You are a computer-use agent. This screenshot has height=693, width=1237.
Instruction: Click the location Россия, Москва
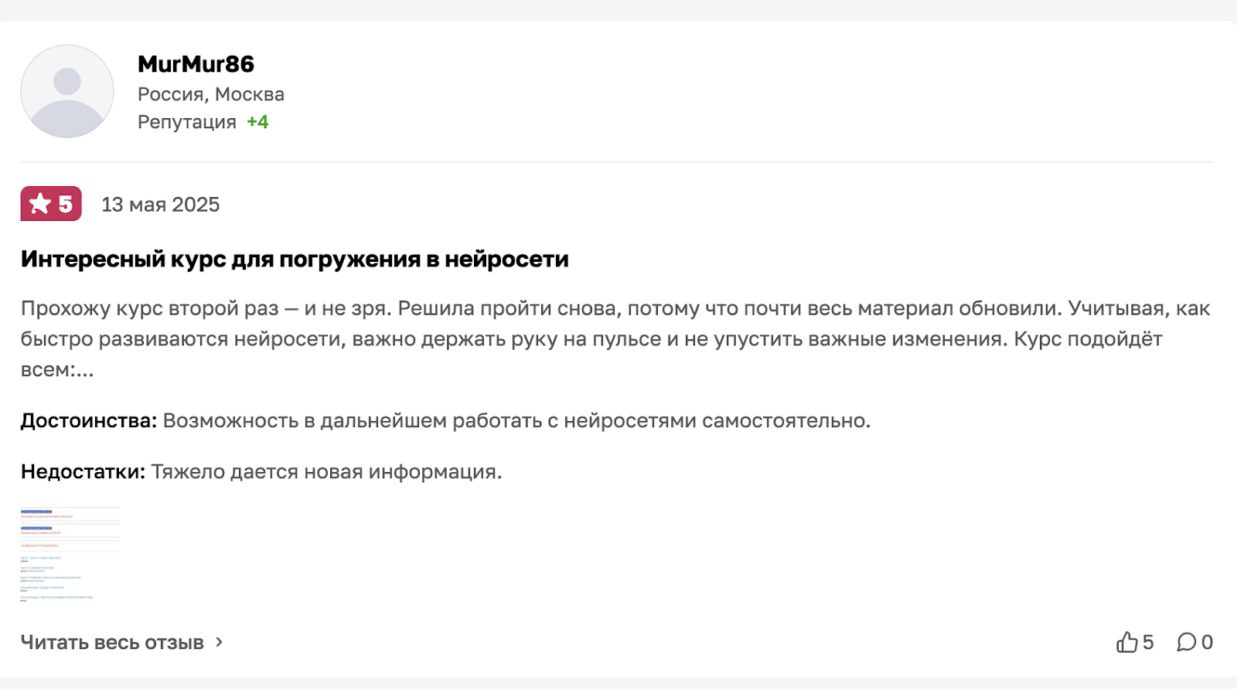[210, 94]
